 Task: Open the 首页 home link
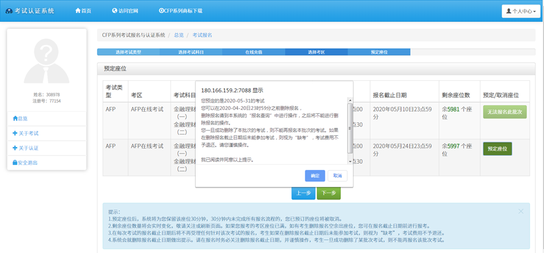tap(83, 11)
